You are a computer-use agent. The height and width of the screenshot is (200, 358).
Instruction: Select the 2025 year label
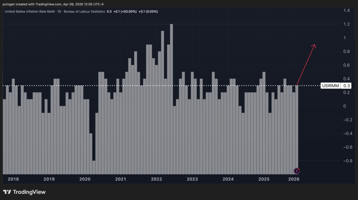[264, 179]
